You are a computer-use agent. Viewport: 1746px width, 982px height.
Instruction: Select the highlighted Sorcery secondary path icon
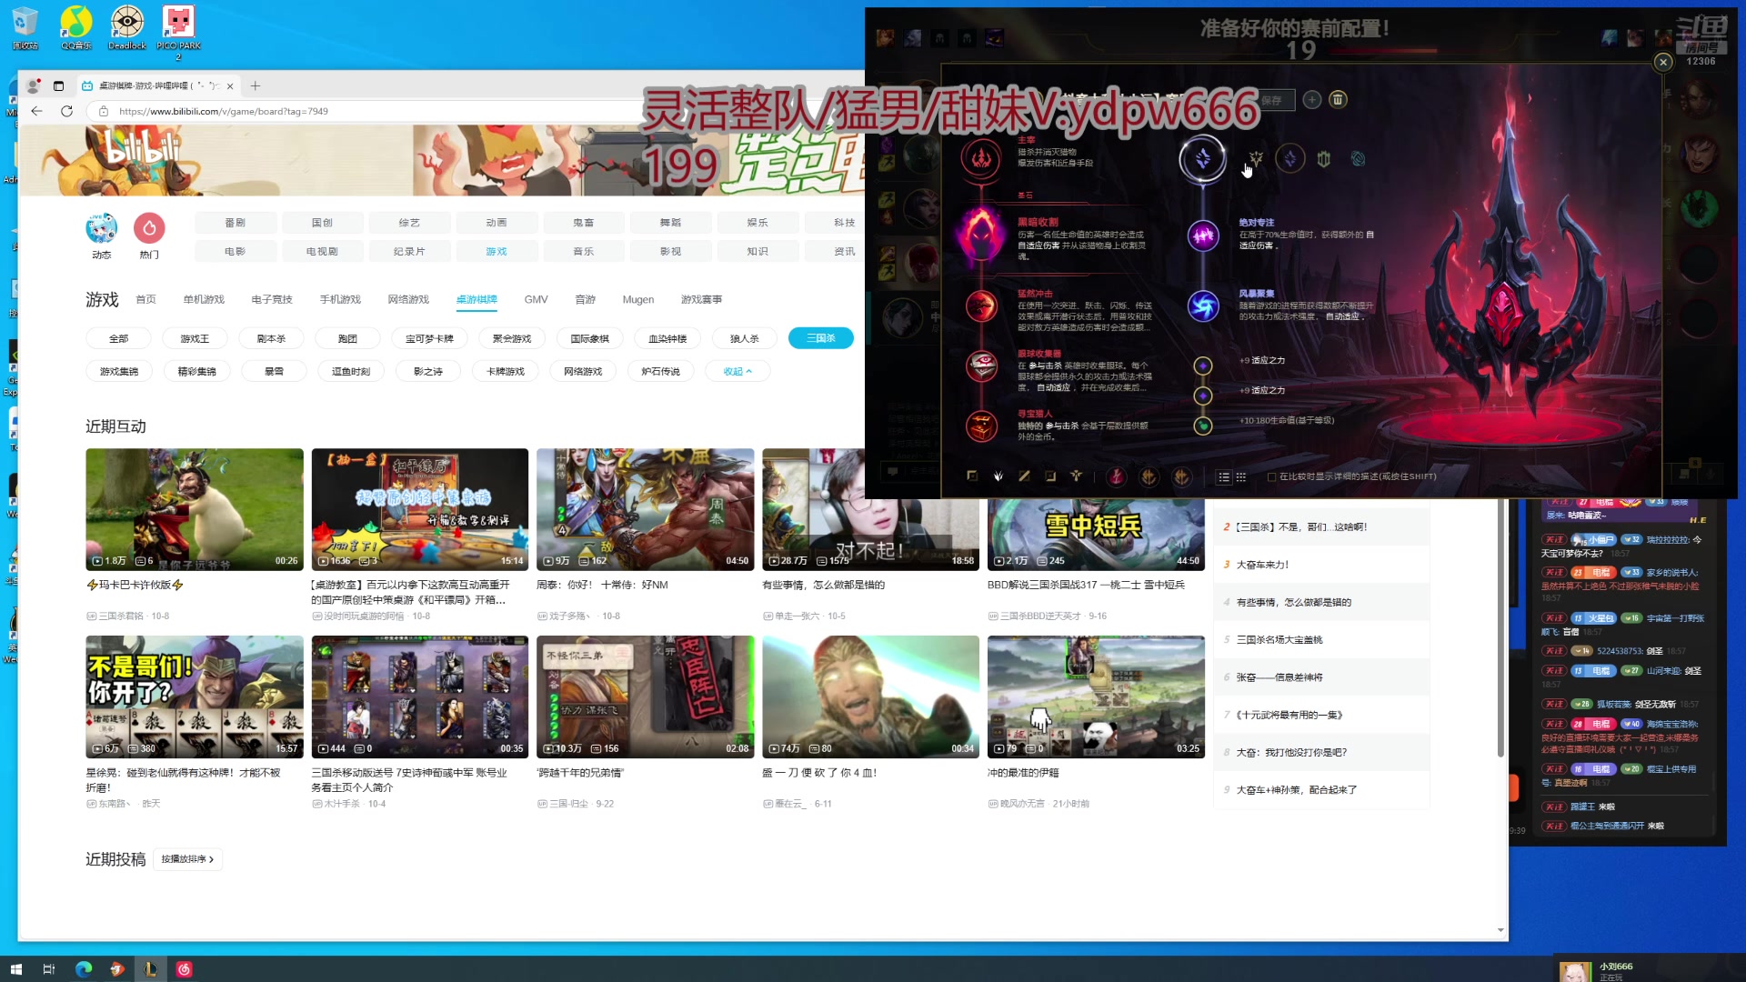1202,159
